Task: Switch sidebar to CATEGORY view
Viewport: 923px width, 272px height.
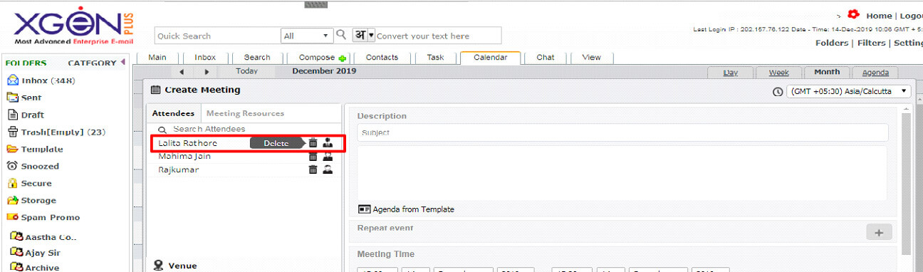Action: (x=92, y=63)
